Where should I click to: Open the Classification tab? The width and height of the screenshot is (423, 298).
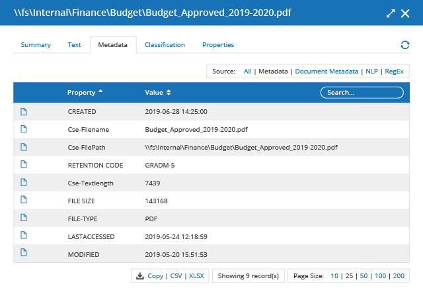pyautogui.click(x=165, y=45)
